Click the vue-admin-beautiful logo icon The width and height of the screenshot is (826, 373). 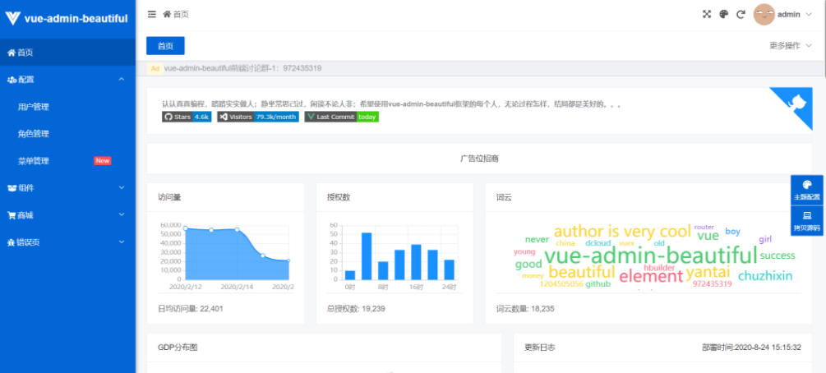coord(12,17)
